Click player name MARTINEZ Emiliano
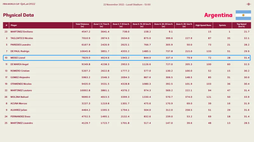Screen dimensions: 254x142 (22, 32)
